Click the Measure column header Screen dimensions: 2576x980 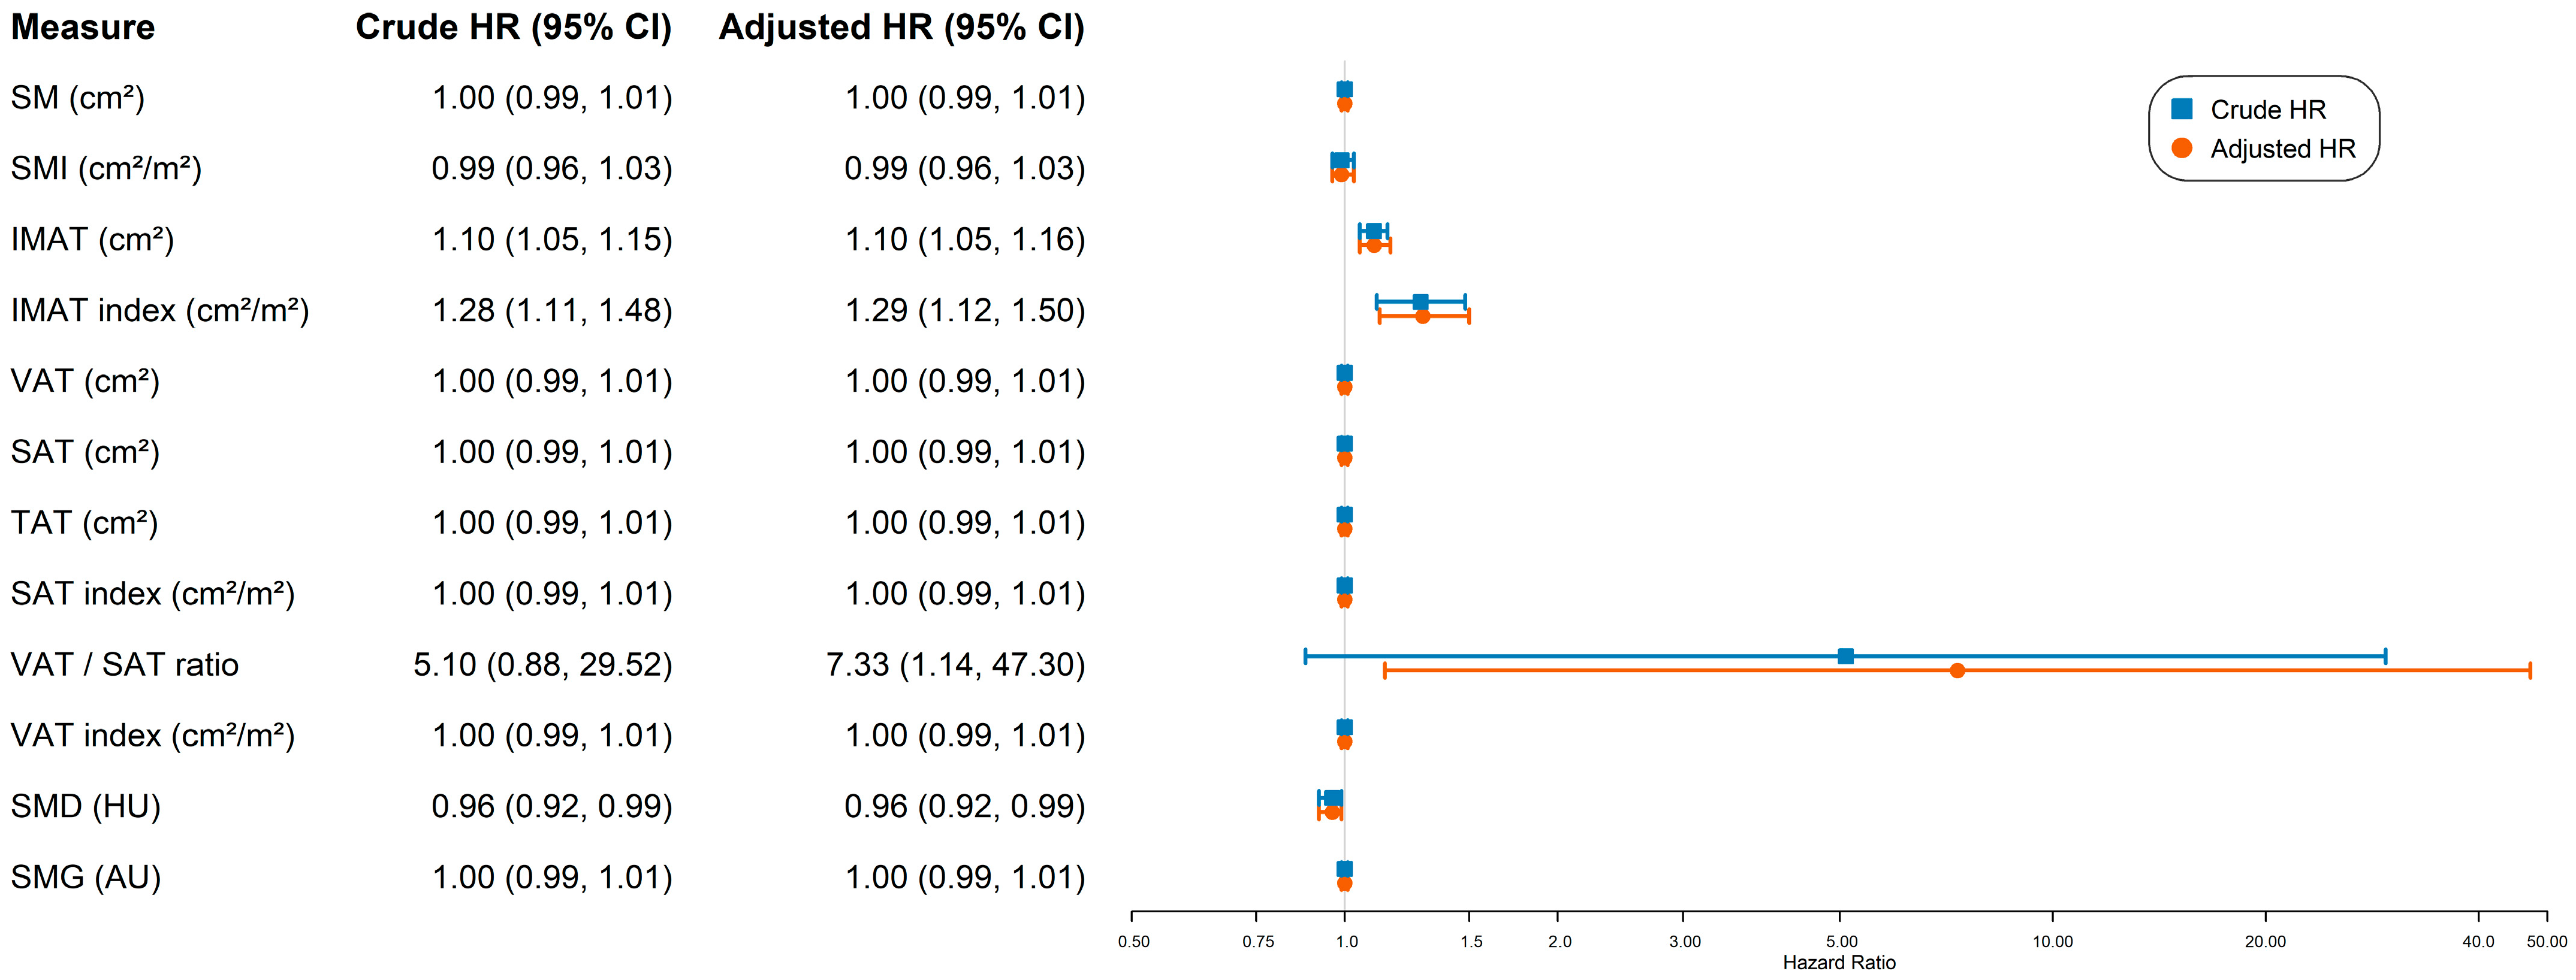coord(83,27)
